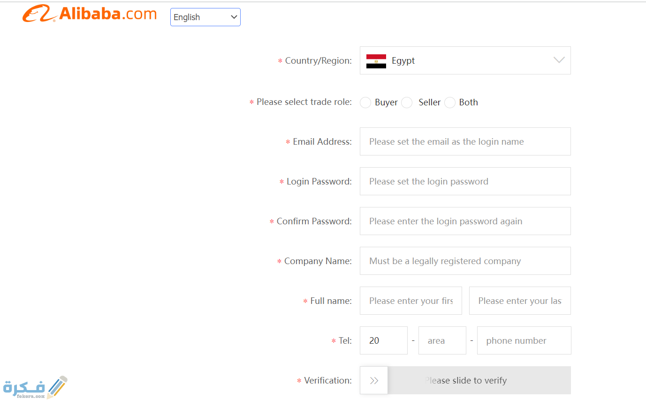Viewport: 646px width, 406px height.
Task: Open the Country/Region selector showing Egypt
Action: coord(465,60)
